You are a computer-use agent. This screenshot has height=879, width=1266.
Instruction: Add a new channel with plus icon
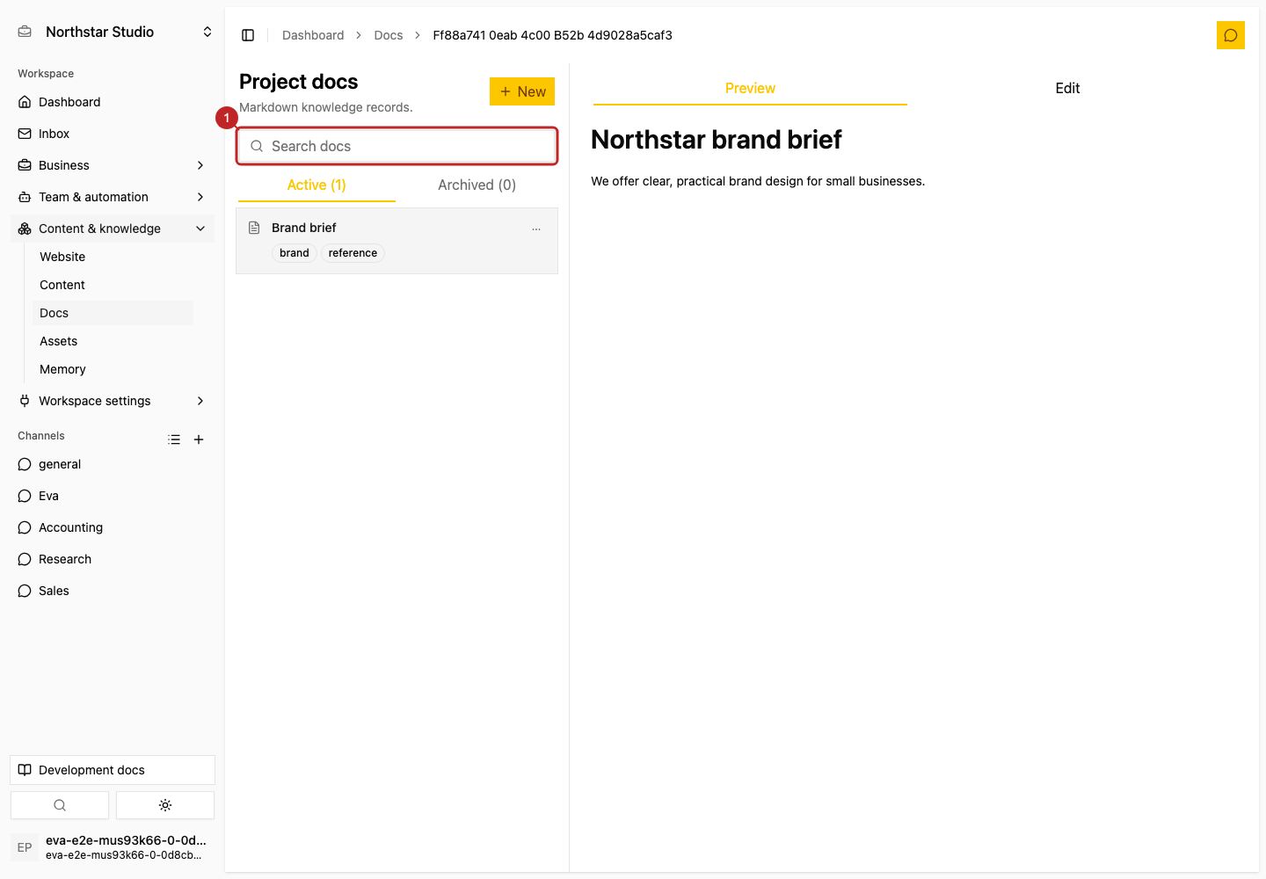pyautogui.click(x=199, y=439)
